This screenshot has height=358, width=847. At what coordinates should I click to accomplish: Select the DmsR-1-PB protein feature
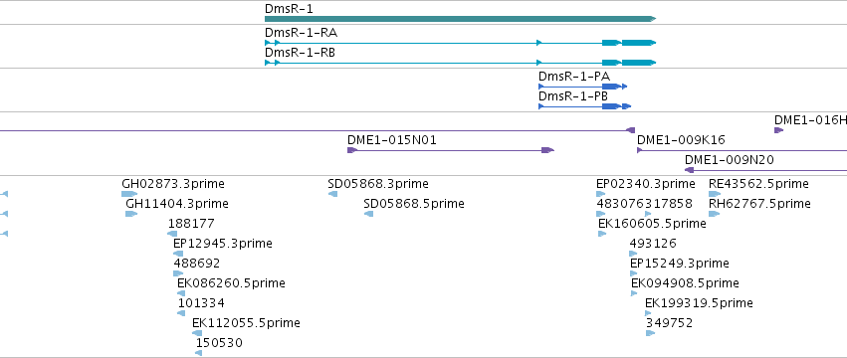point(584,106)
